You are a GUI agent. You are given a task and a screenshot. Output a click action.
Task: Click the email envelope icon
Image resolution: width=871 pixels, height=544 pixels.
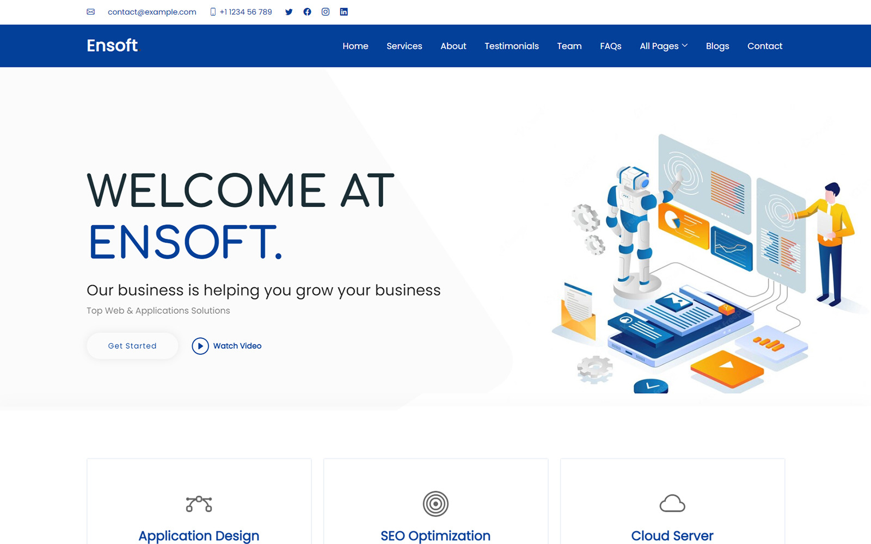pyautogui.click(x=90, y=11)
